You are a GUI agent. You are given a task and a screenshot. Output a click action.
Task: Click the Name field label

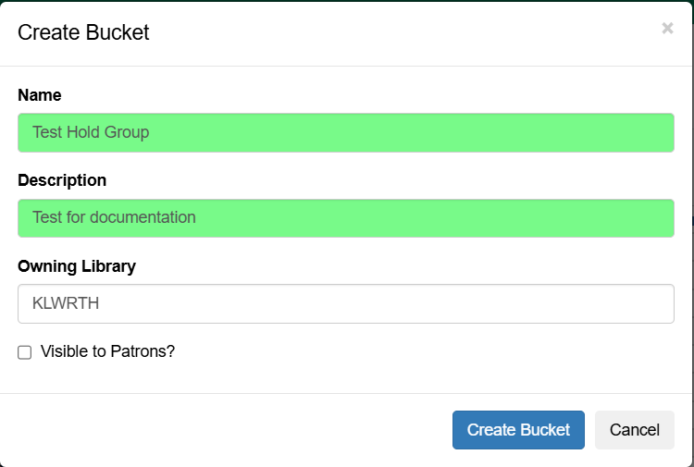[40, 94]
